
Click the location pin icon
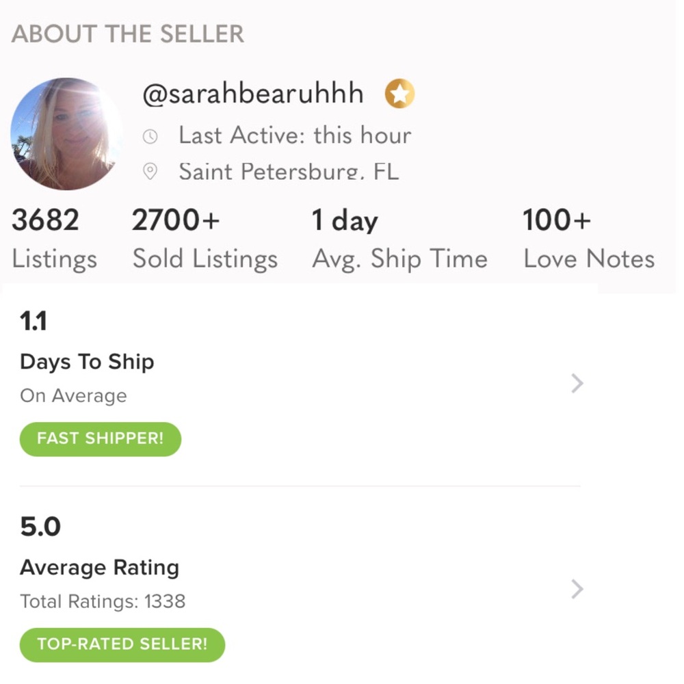(150, 172)
